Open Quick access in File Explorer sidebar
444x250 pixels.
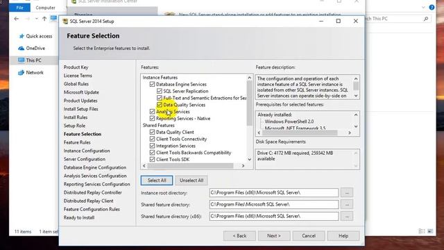35,36
